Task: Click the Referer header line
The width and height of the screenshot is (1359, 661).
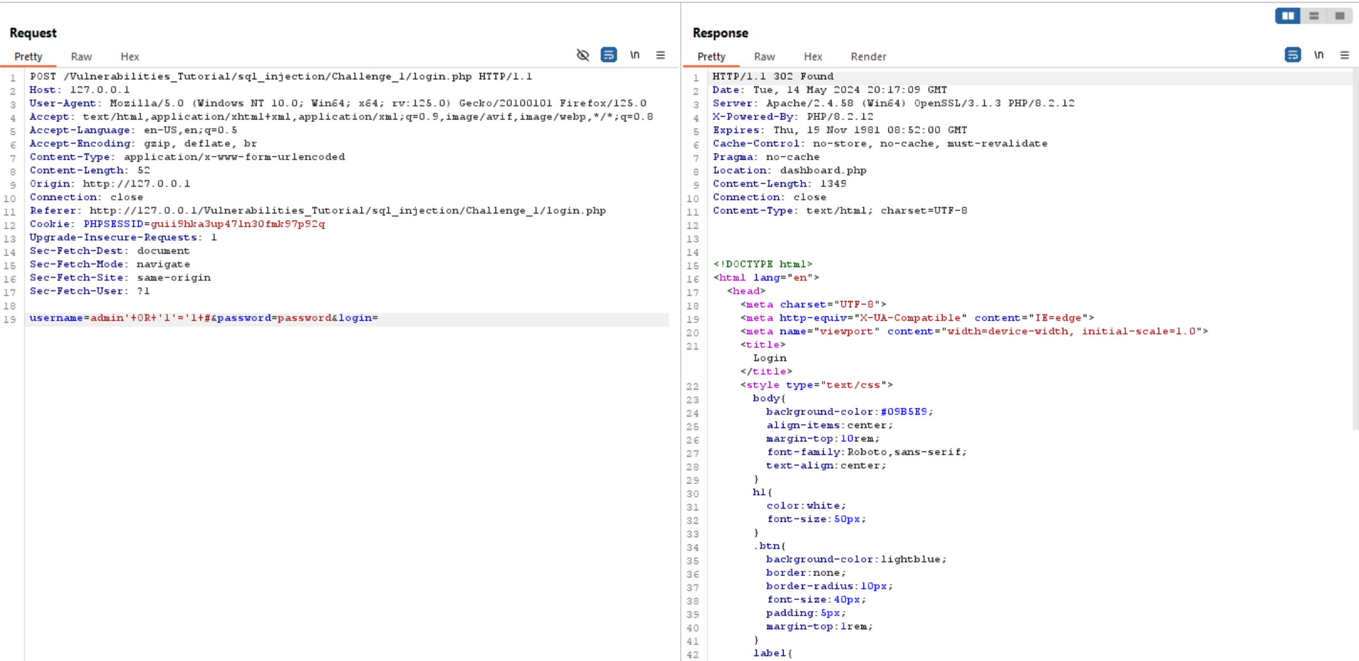Action: pos(317,211)
